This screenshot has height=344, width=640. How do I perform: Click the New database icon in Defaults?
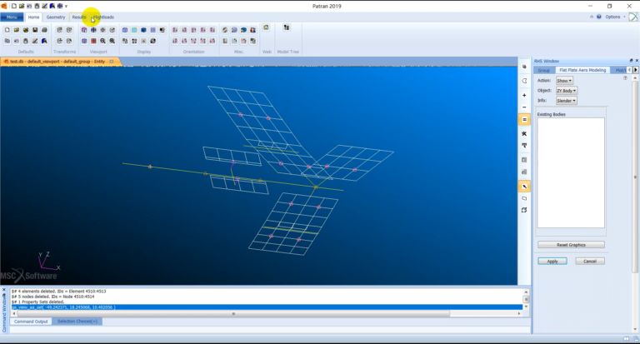point(7,30)
